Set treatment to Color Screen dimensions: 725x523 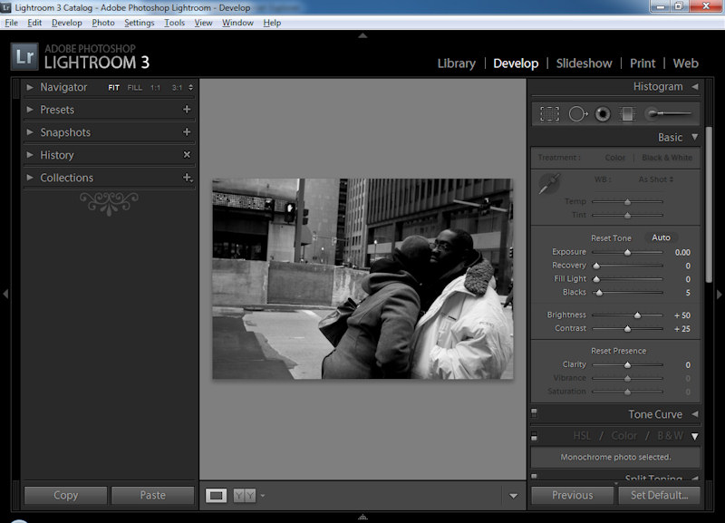coord(615,158)
